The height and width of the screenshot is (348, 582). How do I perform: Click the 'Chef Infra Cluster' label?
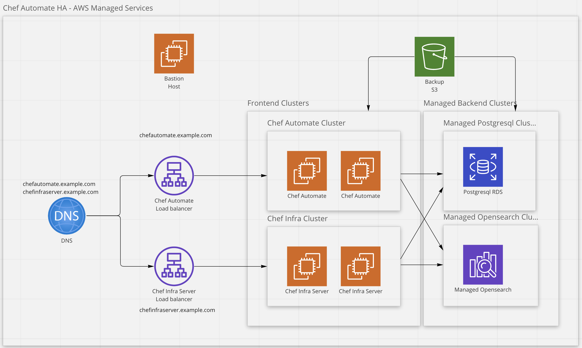coord(297,218)
